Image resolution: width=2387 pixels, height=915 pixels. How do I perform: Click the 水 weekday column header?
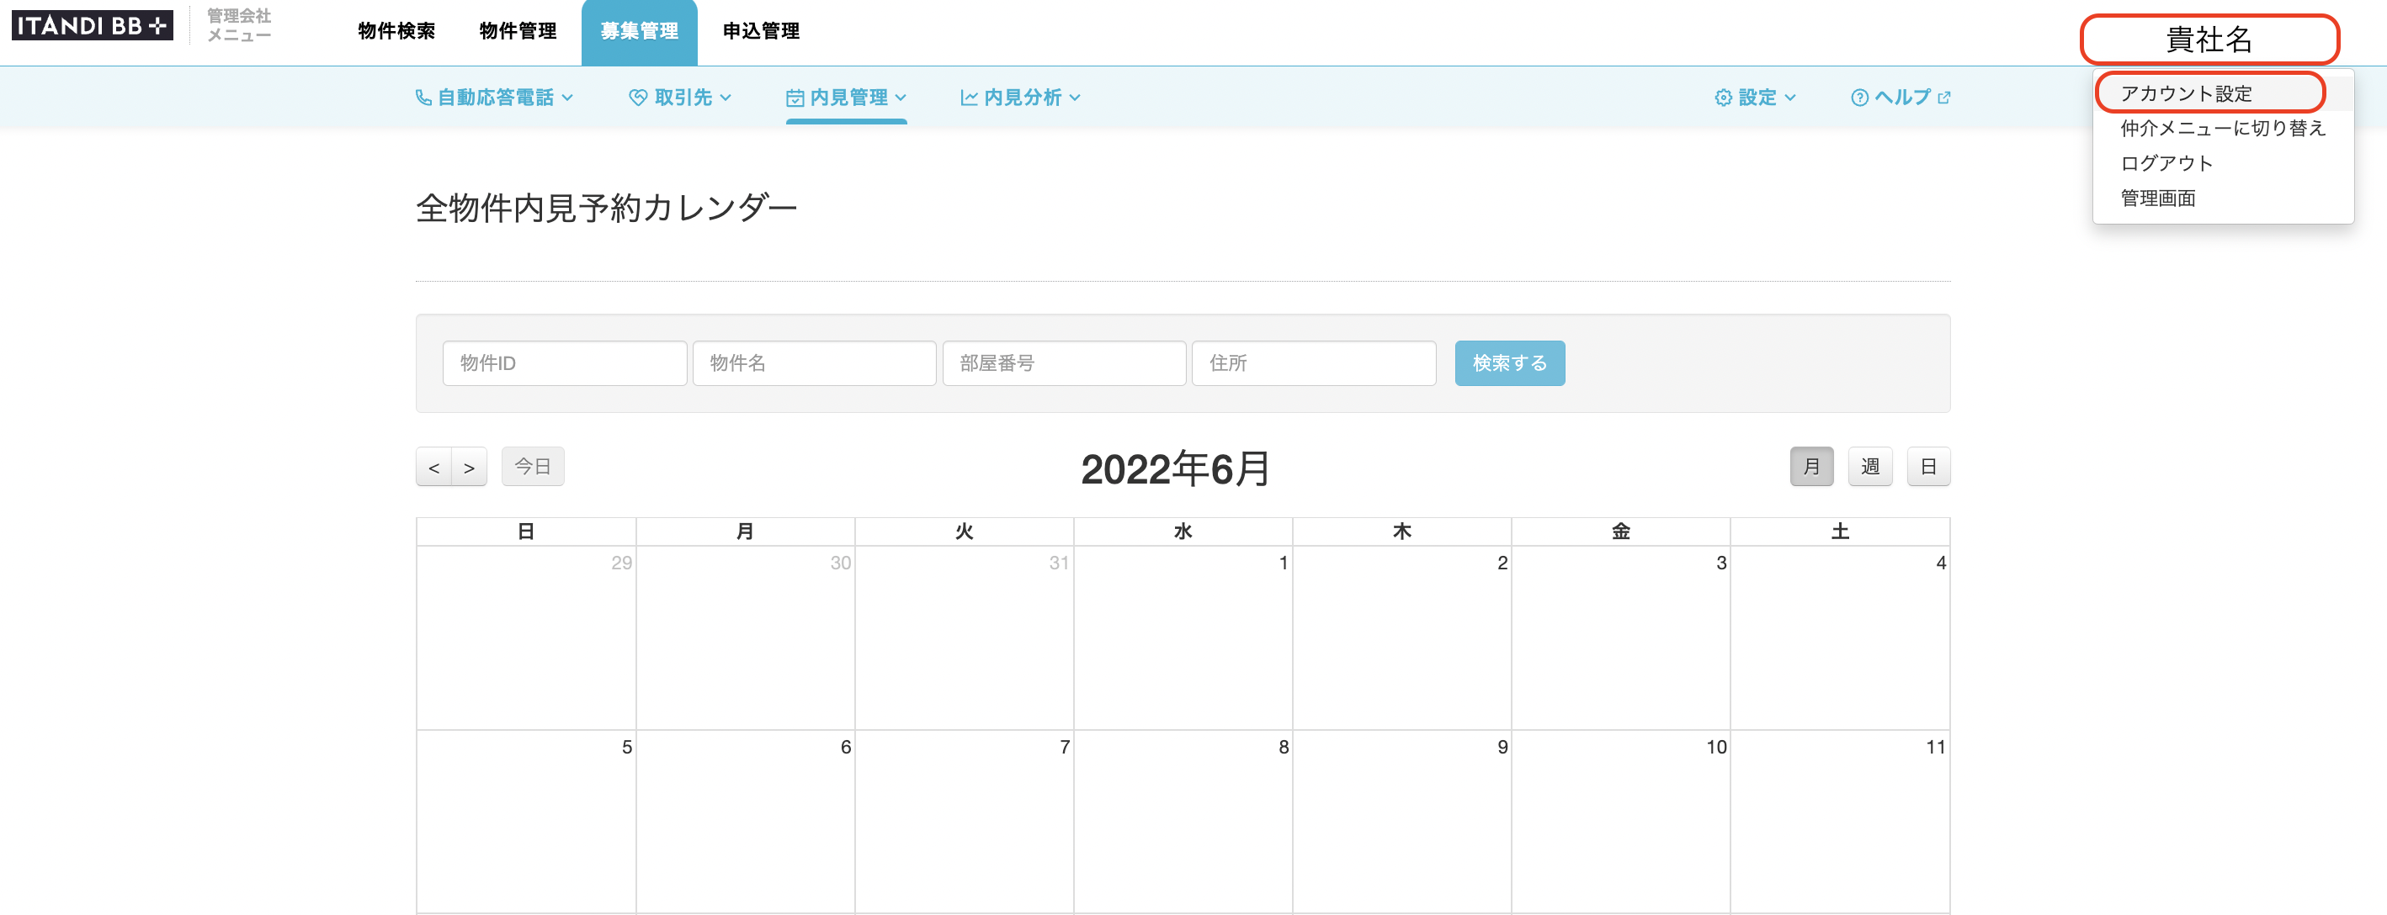click(1183, 532)
